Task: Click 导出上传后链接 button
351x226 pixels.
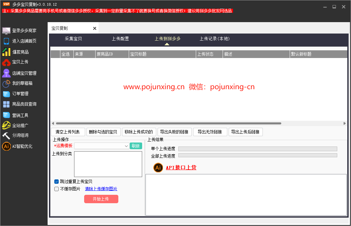Action: pyautogui.click(x=245, y=132)
